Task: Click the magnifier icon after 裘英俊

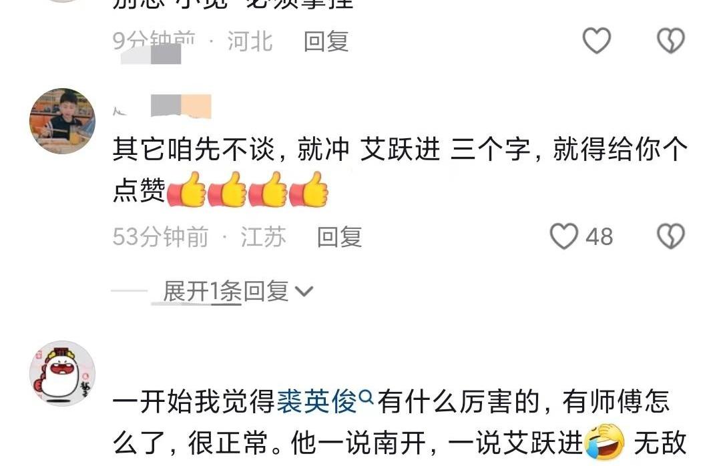Action: [366, 396]
